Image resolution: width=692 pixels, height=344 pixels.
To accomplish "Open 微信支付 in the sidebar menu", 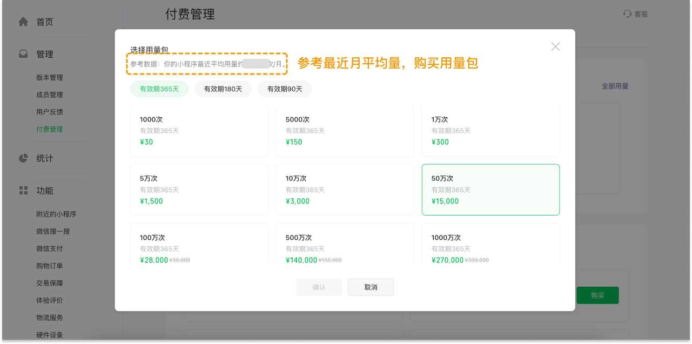I will pyautogui.click(x=50, y=248).
